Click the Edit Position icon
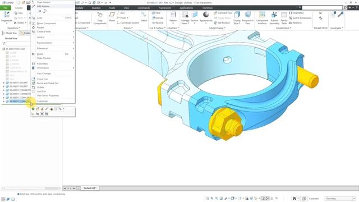The width and height of the screenshot is (359, 202). pos(215,23)
